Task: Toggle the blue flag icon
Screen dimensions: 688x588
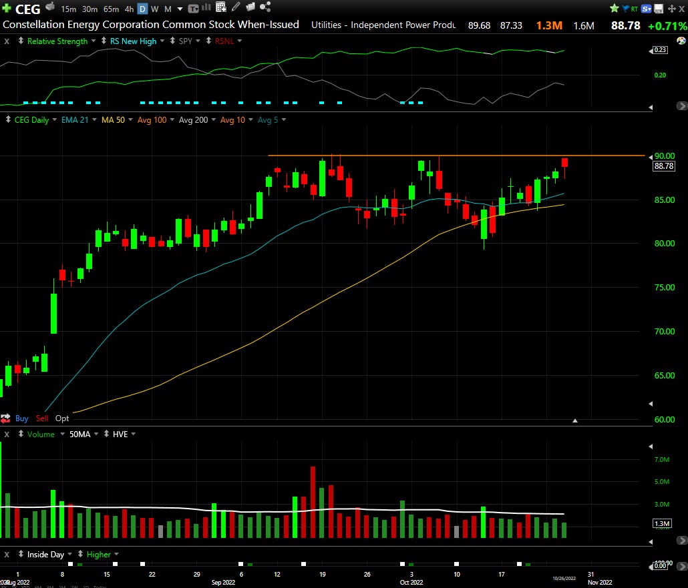Action: click(625, 8)
